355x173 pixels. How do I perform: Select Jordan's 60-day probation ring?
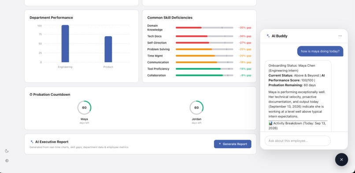pos(196,108)
